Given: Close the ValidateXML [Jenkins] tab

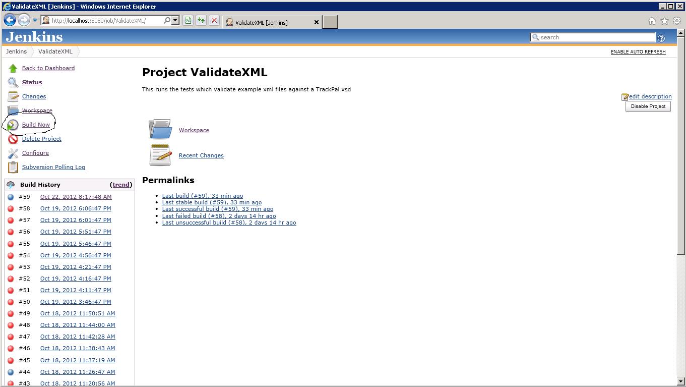Looking at the screenshot, I should pyautogui.click(x=317, y=22).
